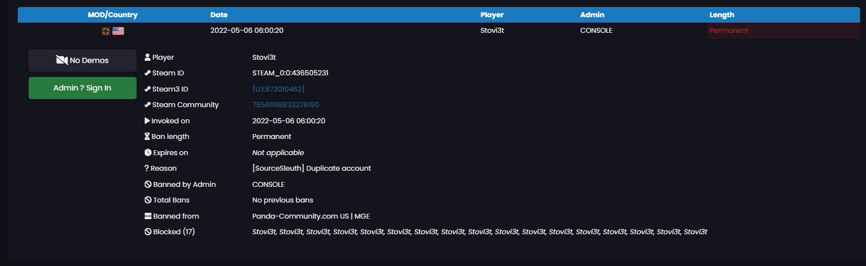The image size is (866, 266).
Task: Sort by the Player column header
Action: click(492, 15)
